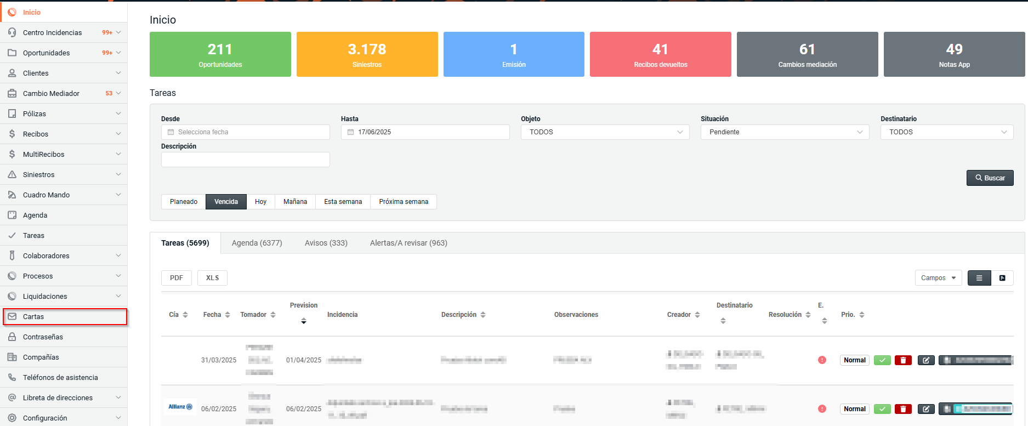
Task: Open the MultiRecibos sidebar menu item
Action: (64, 154)
